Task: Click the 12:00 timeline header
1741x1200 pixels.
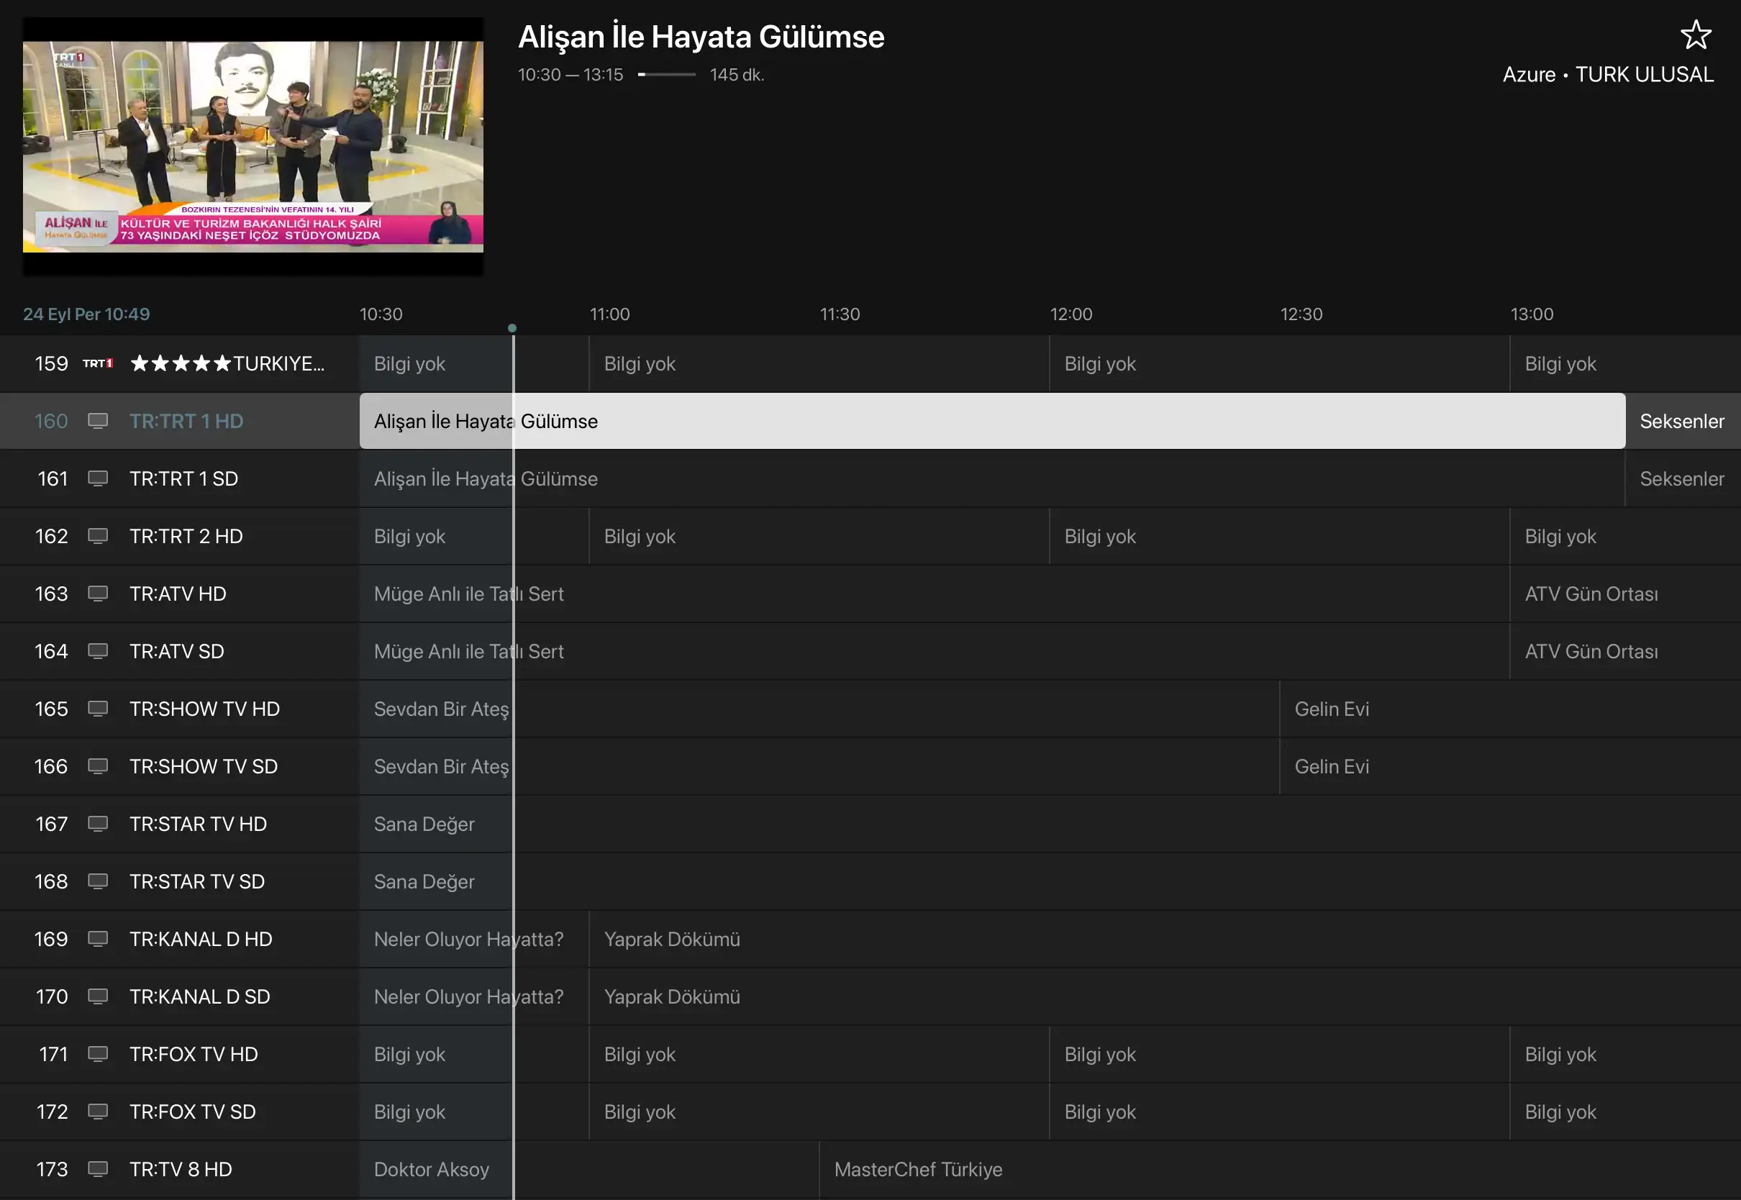Action: [x=1071, y=314]
